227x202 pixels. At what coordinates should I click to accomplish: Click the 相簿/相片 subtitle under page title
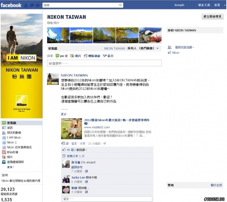(53, 23)
